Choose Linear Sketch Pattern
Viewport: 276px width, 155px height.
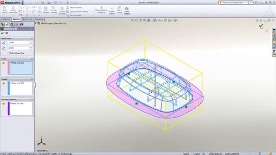(x=77, y=12)
